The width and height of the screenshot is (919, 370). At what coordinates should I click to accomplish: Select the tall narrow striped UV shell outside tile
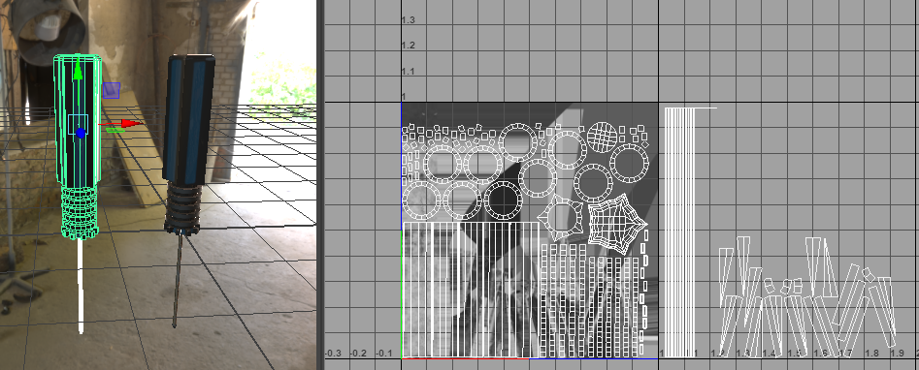(x=680, y=232)
